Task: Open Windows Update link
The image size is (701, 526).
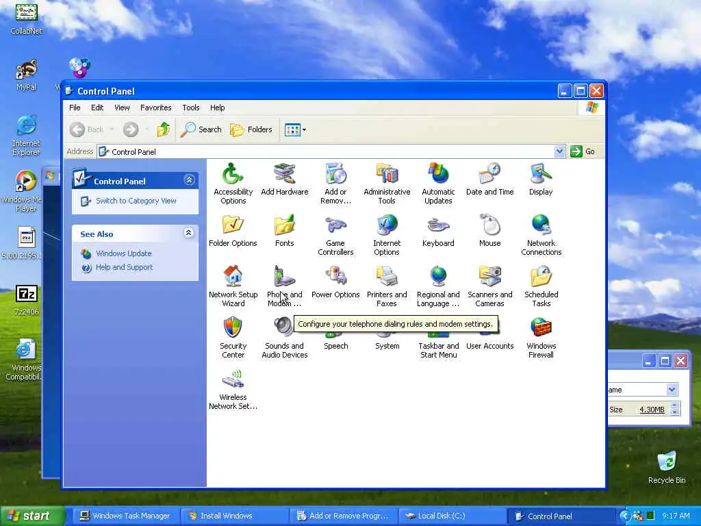Action: click(x=124, y=253)
